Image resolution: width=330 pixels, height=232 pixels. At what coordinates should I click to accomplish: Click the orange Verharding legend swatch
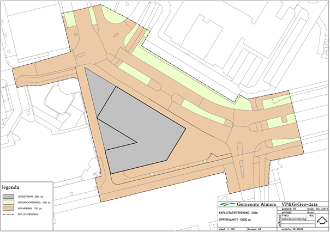pyautogui.click(x=9, y=208)
